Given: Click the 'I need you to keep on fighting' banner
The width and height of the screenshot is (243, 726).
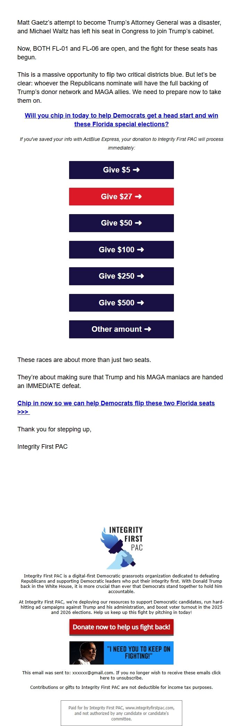Looking at the screenshot, I should point(139,653).
